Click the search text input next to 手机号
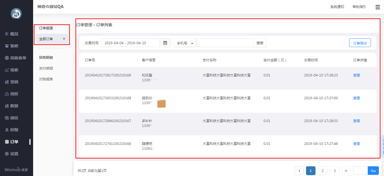 click(225, 43)
